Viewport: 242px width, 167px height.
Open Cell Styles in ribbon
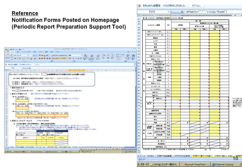pyautogui.click(x=98, y=57)
